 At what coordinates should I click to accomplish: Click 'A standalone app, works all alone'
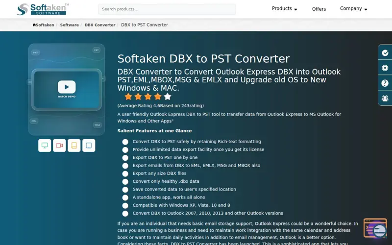[x=169, y=197]
